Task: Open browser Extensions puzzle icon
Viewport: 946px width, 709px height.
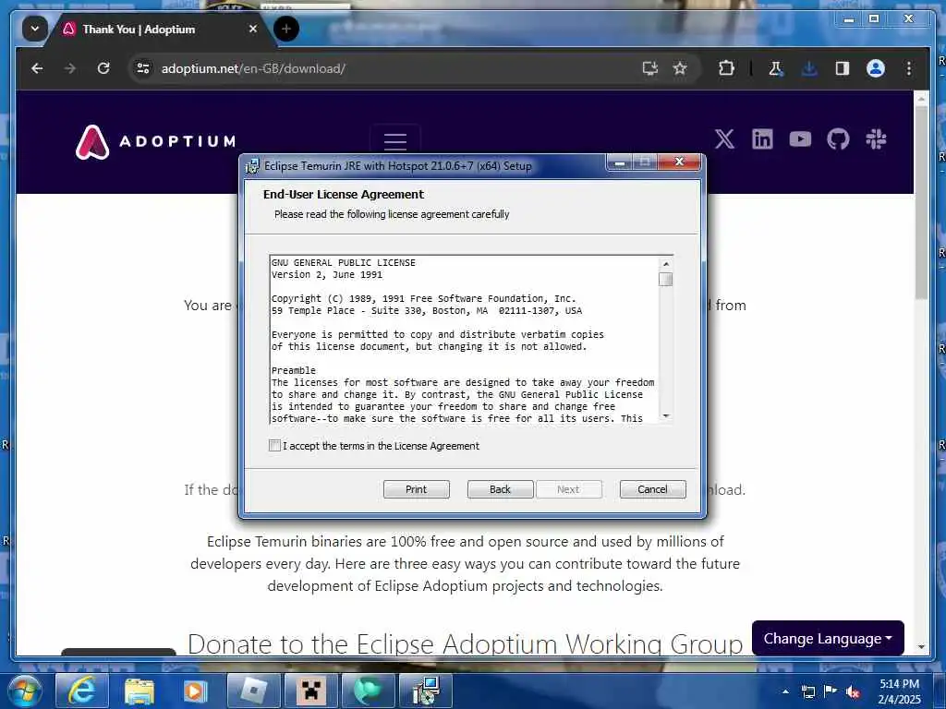Action: tap(726, 68)
